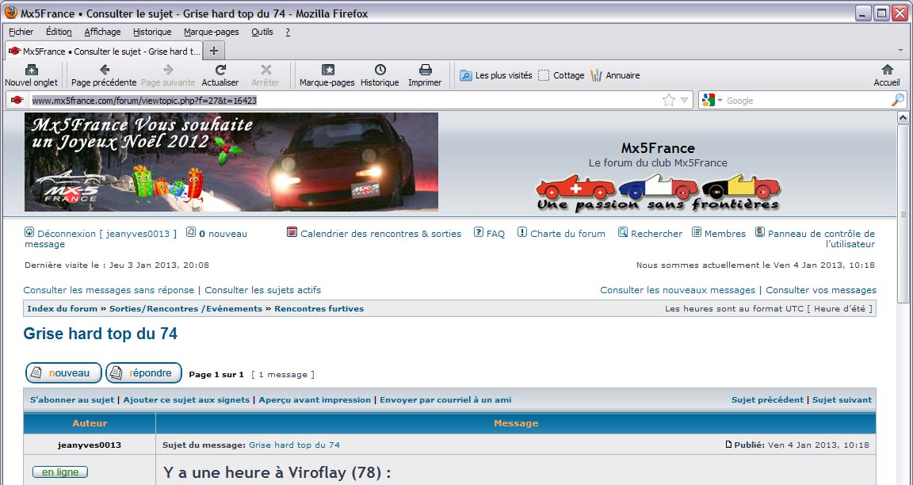This screenshot has height=485, width=913.
Task: Open the Marque-pages bookmarks star icon
Action: [327, 71]
